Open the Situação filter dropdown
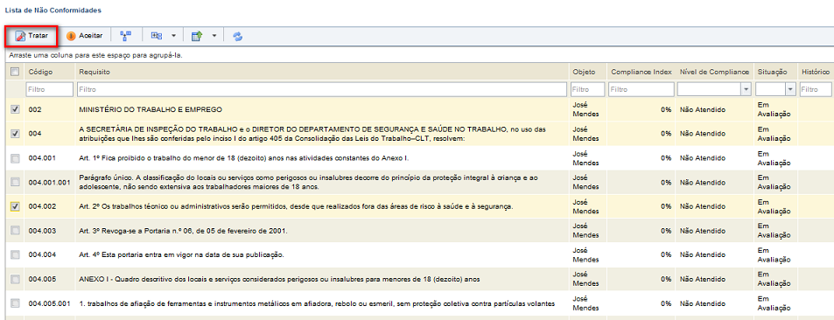 click(790, 89)
